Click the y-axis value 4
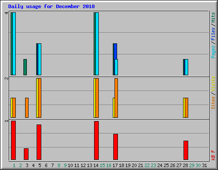The height and width of the screenshot is (170, 218). coord(6,13)
